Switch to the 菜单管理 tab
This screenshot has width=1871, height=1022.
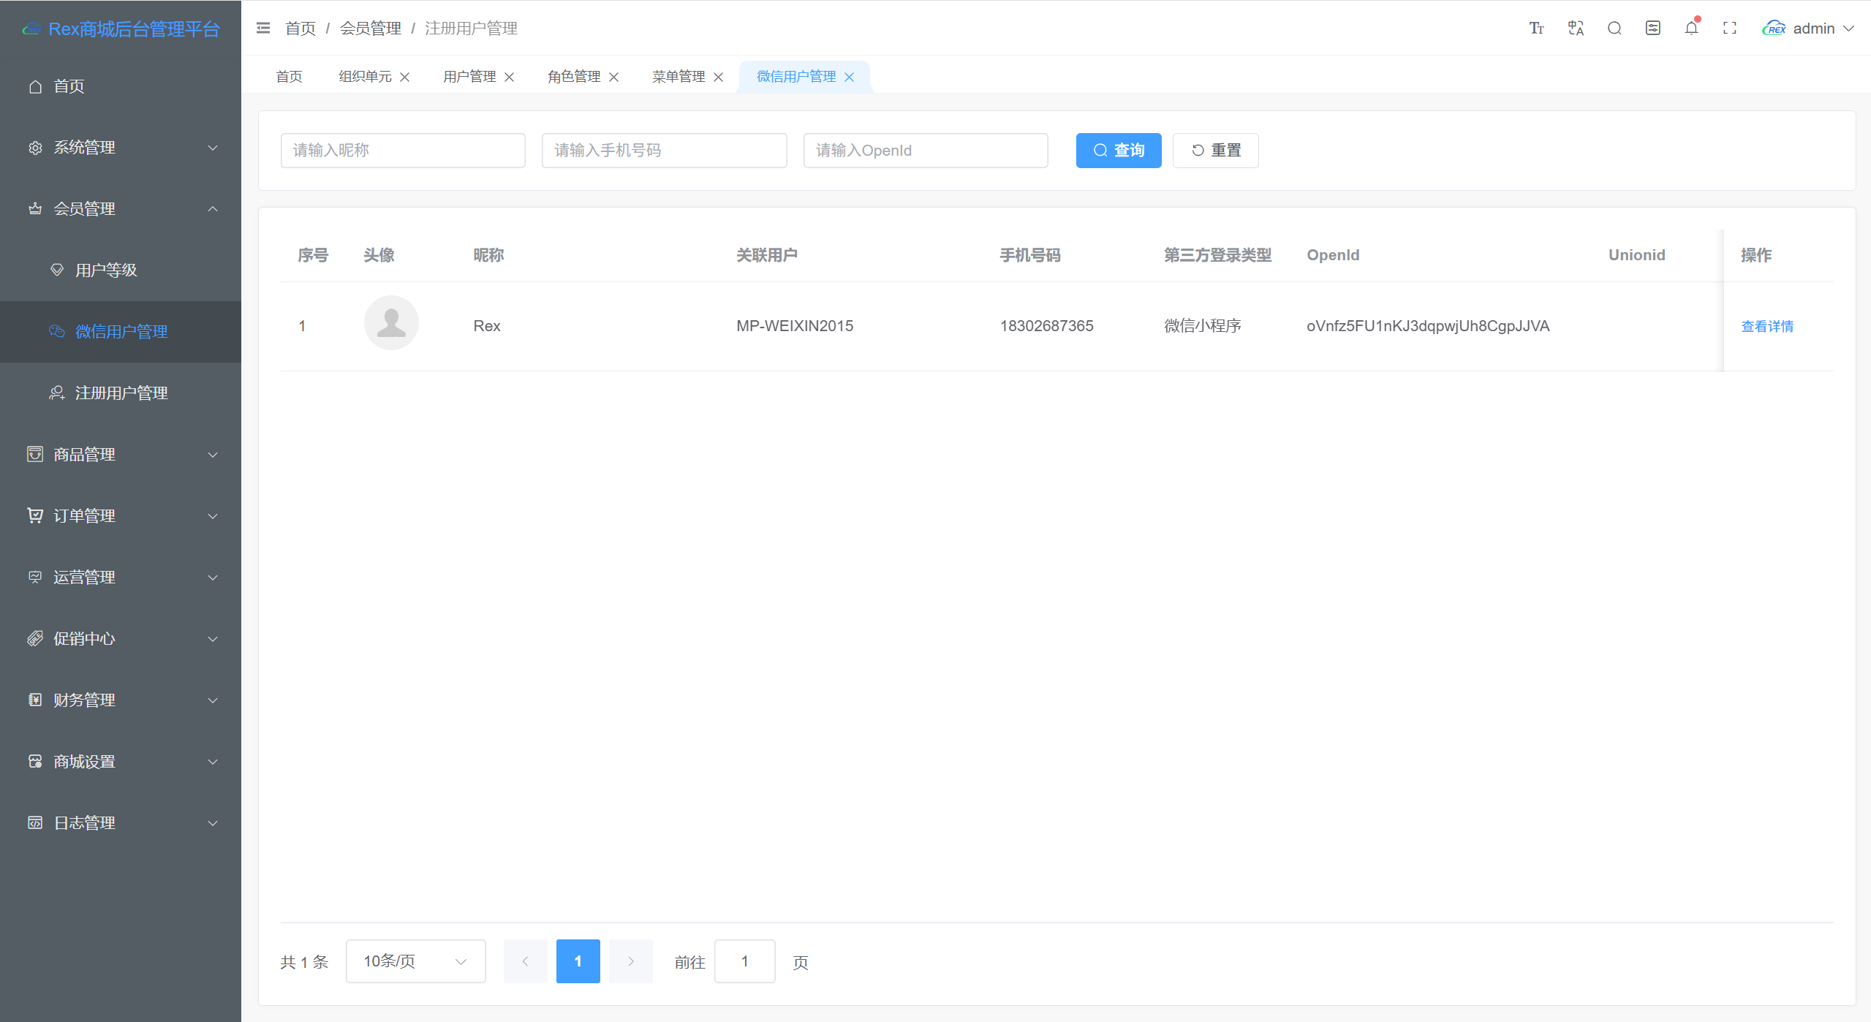(x=679, y=77)
